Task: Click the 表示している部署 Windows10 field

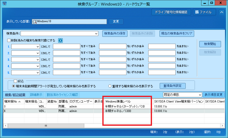Action: tap(69, 21)
